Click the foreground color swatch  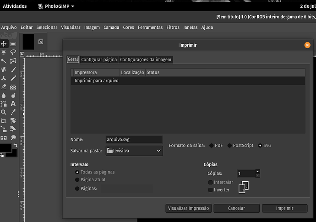(x=6, y=148)
